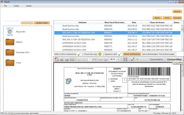Click the new folder name field
Image resolution: width=184 pixels, height=115 pixels.
coord(13,23)
